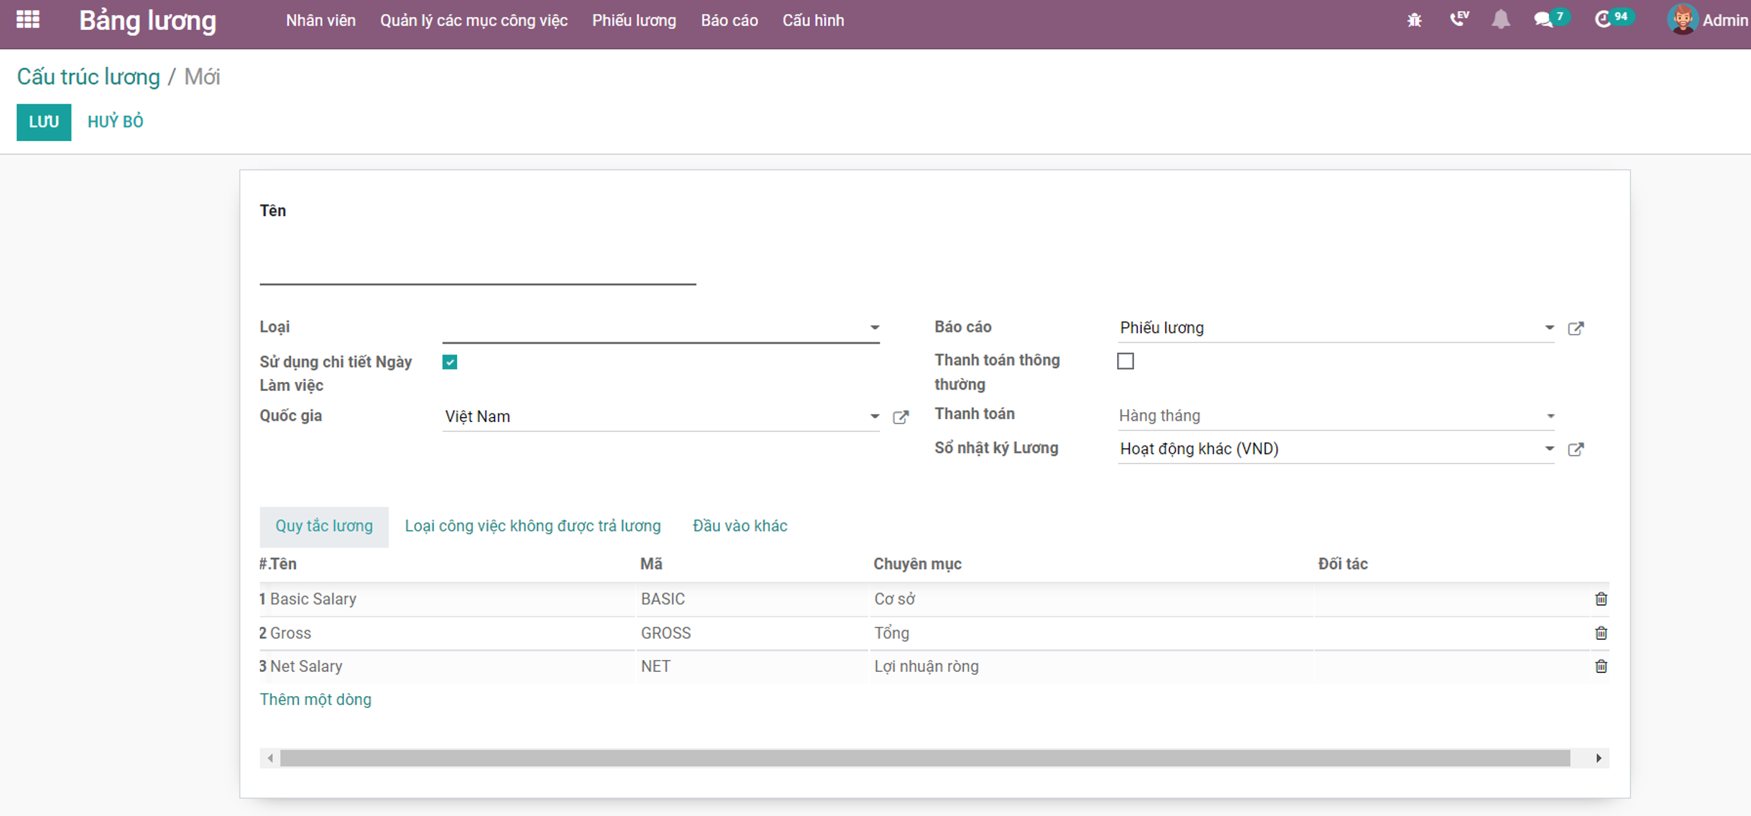Select the Tổng category cell
The height and width of the screenshot is (816, 1751).
(1092, 633)
